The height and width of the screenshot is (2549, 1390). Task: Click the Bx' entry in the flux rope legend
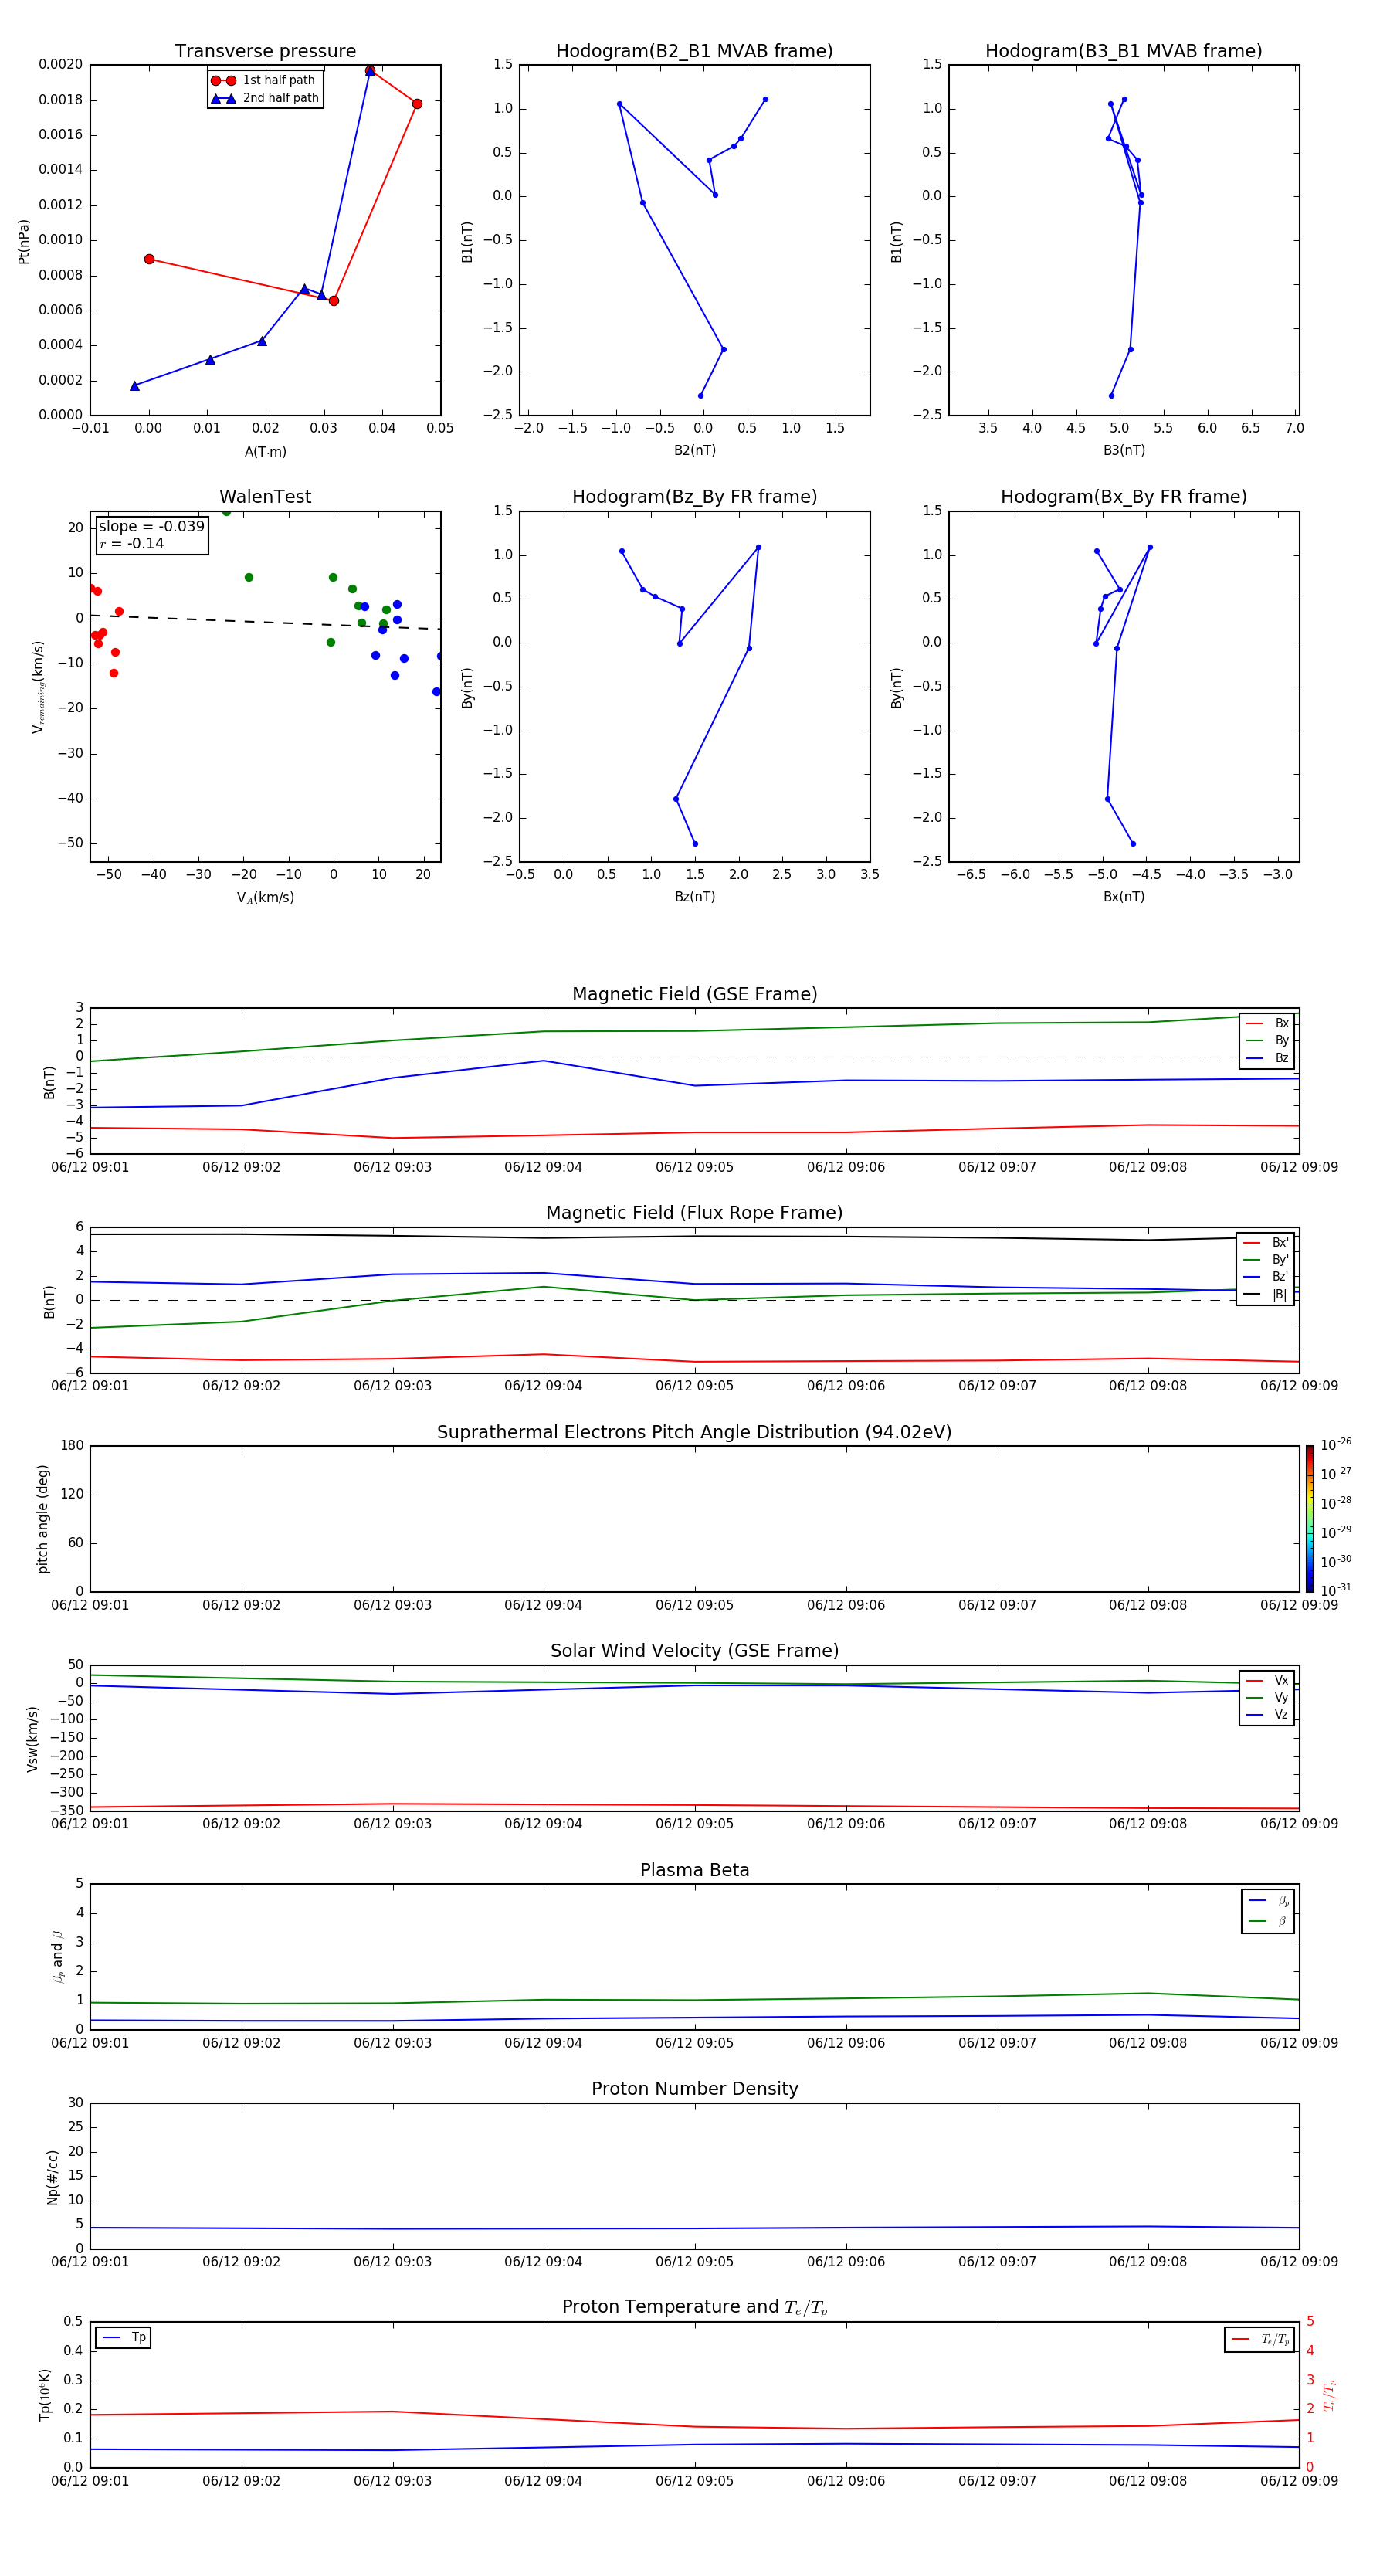click(x=1266, y=1243)
